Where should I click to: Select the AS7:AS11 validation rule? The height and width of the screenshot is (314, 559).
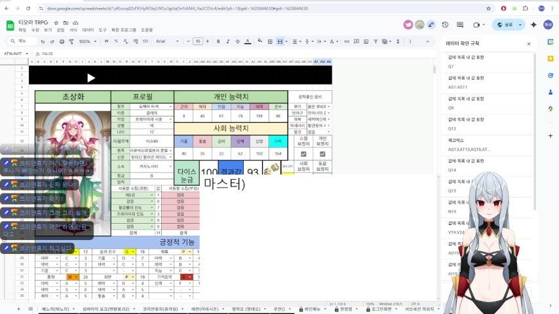pyautogui.click(x=488, y=82)
